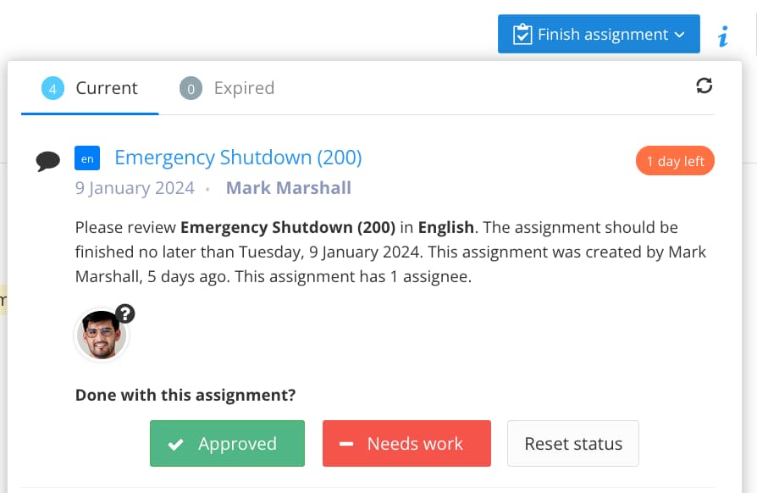Click the question mark badge on avatar
This screenshot has width=757, height=493.
click(125, 313)
